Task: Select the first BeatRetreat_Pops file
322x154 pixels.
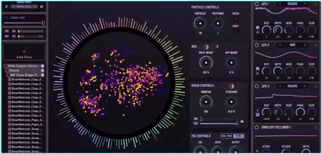Action: (26, 120)
